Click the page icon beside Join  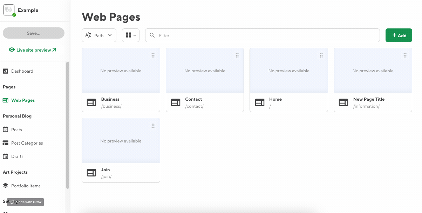91,173
